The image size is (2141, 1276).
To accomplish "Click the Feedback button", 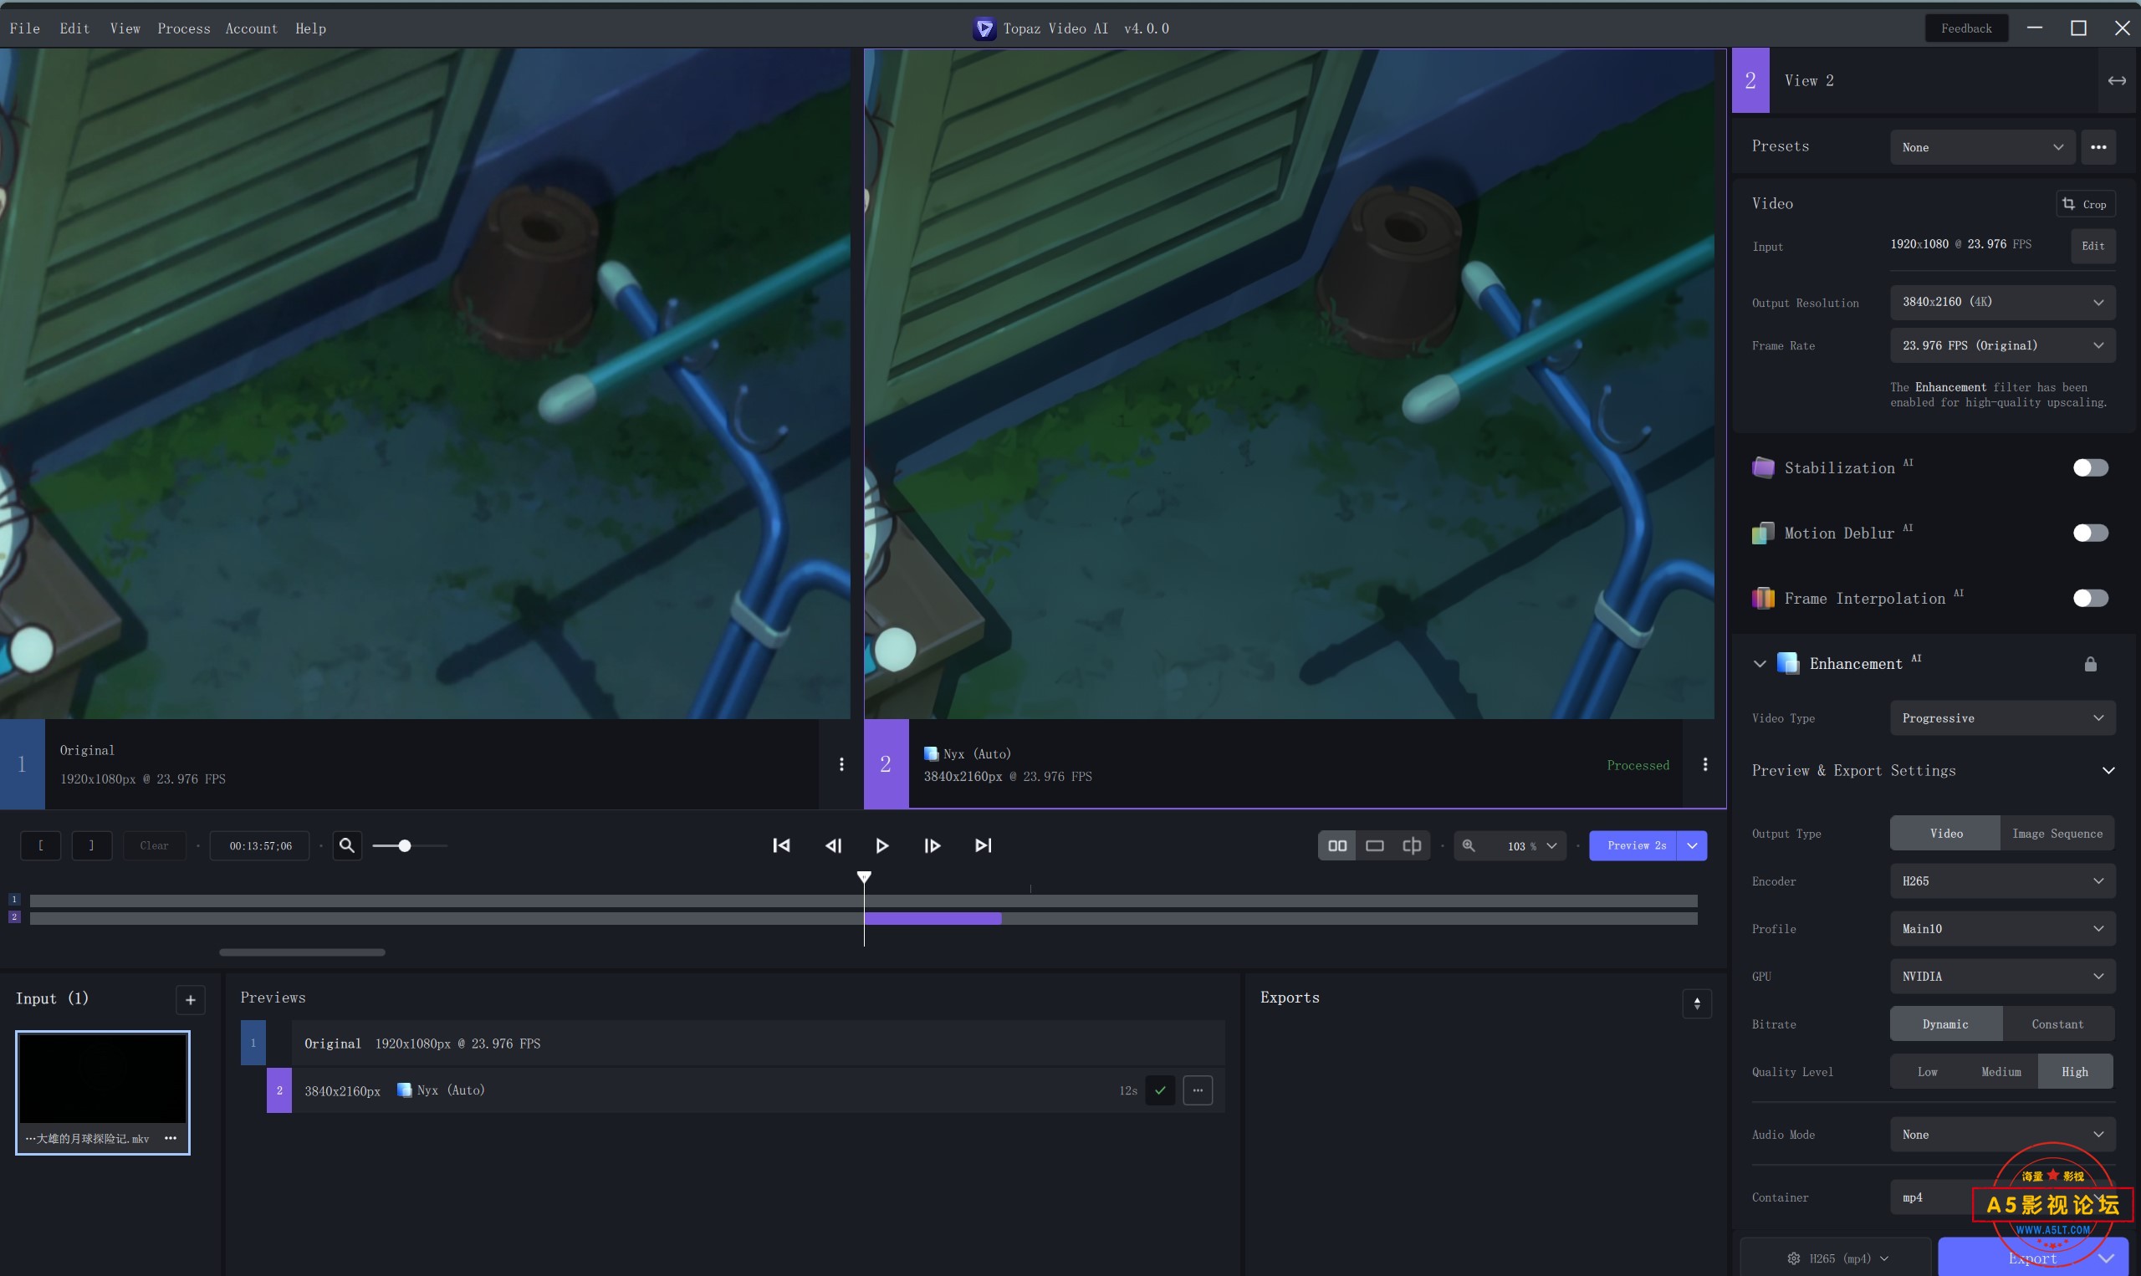I will [1965, 28].
